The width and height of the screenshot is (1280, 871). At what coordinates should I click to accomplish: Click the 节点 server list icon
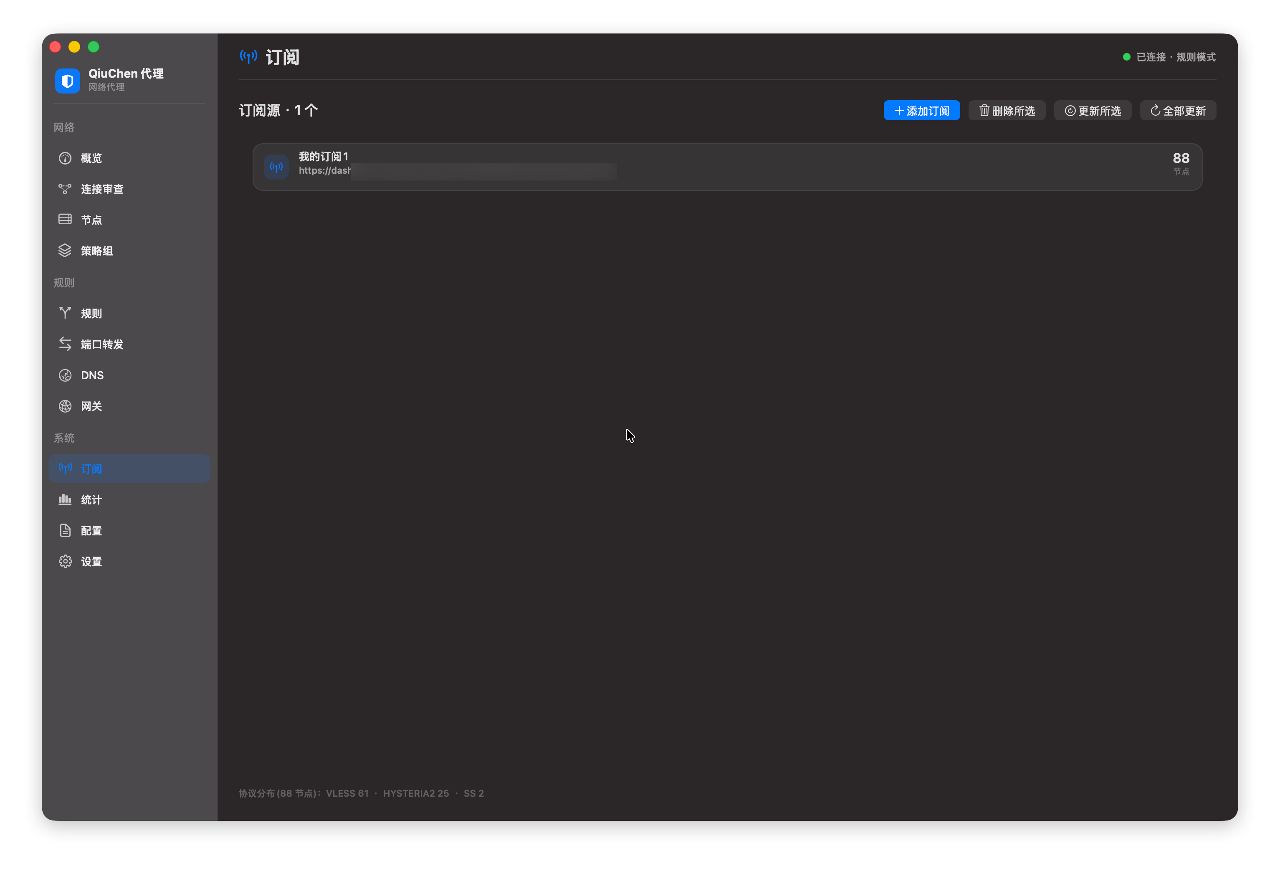(65, 219)
